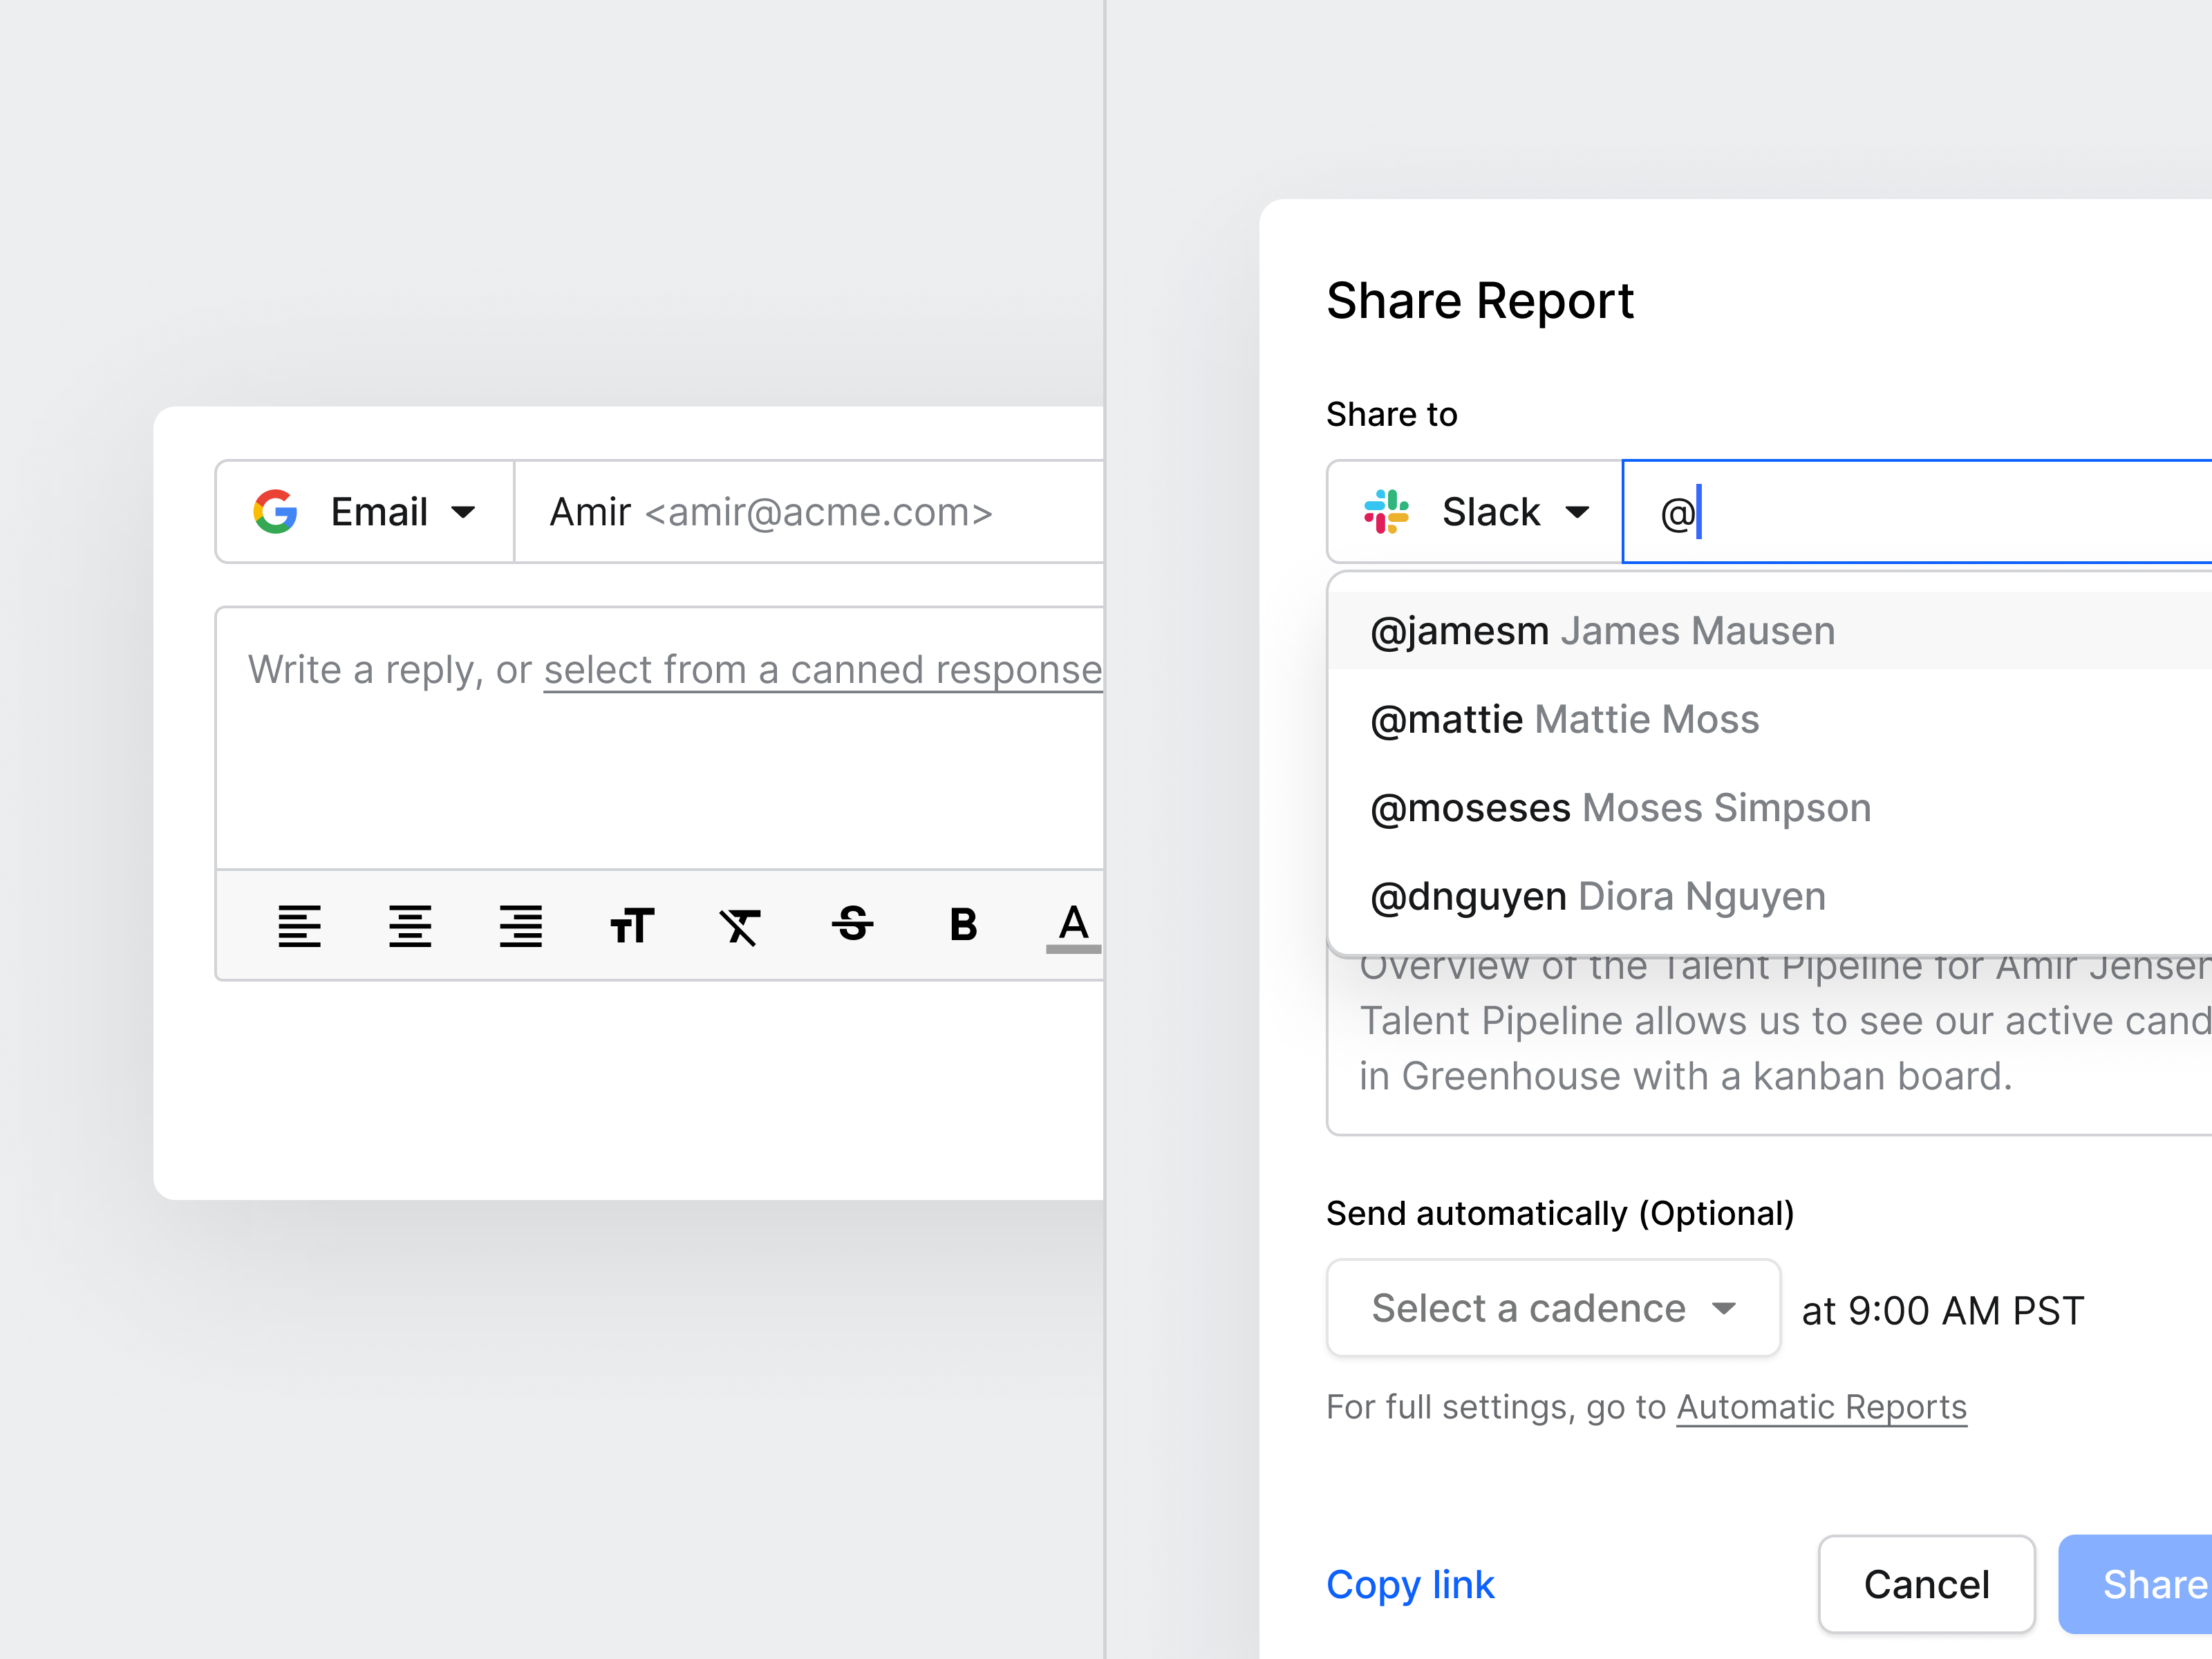Toggle bold formatting
This screenshot has height=1659, width=2212.
coord(963,924)
